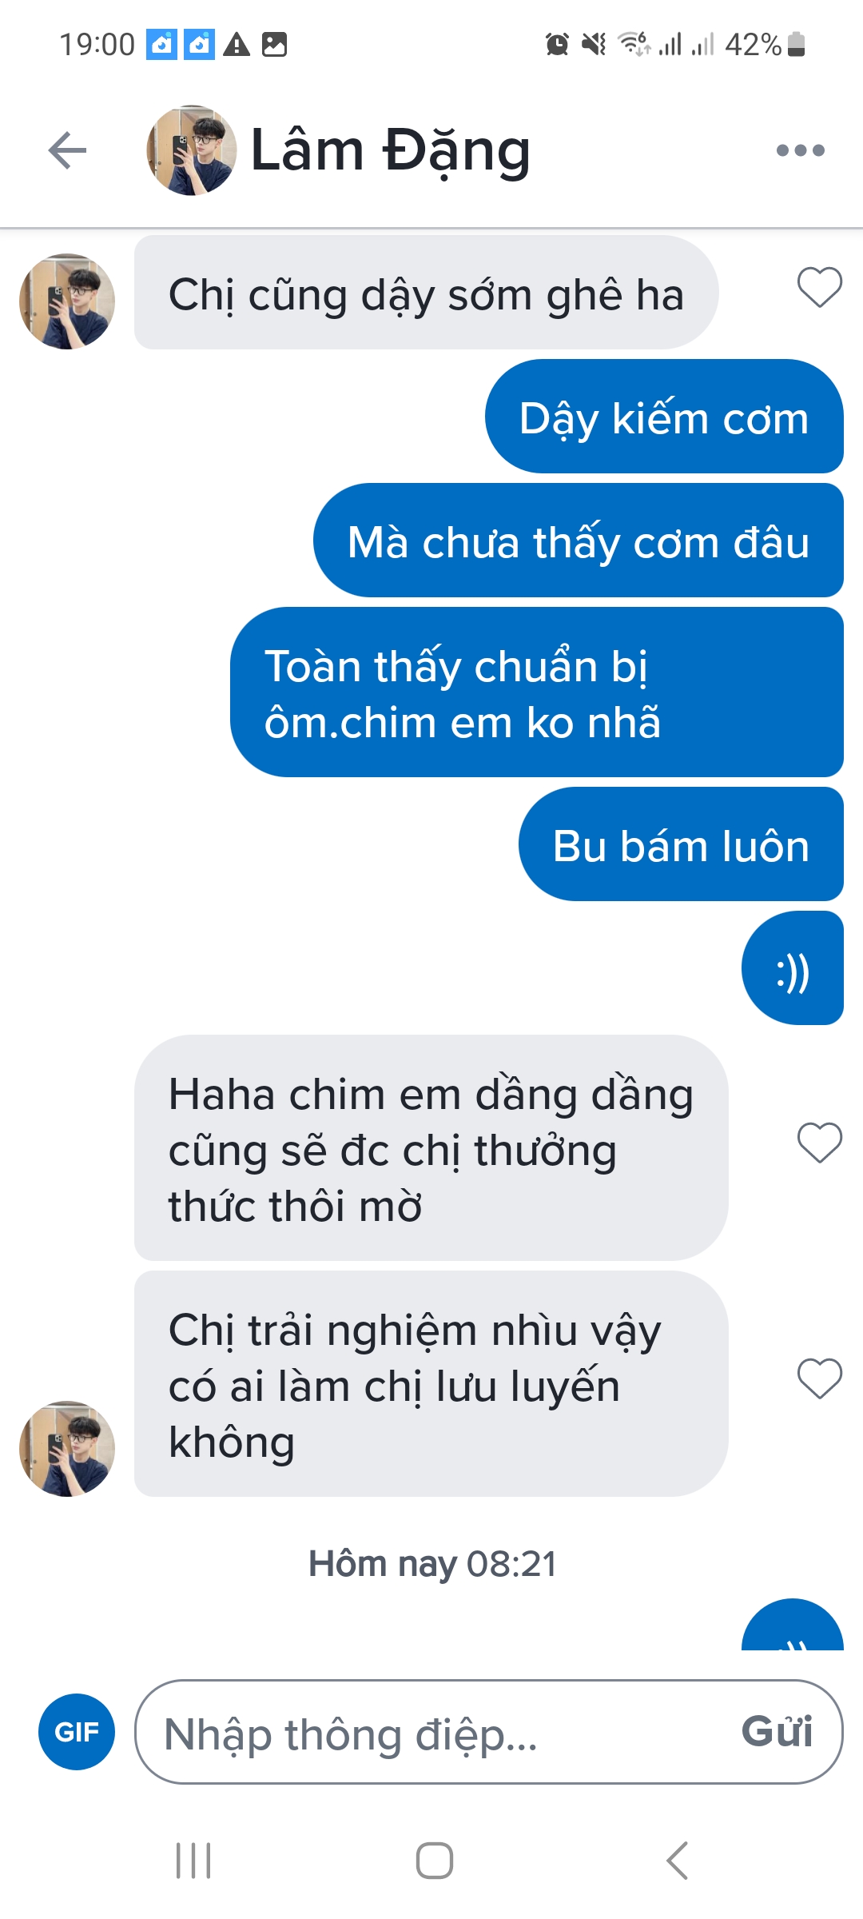Select the 'Dậy kiếm cơm' sent bubble
The image size is (863, 1919).
click(x=664, y=417)
